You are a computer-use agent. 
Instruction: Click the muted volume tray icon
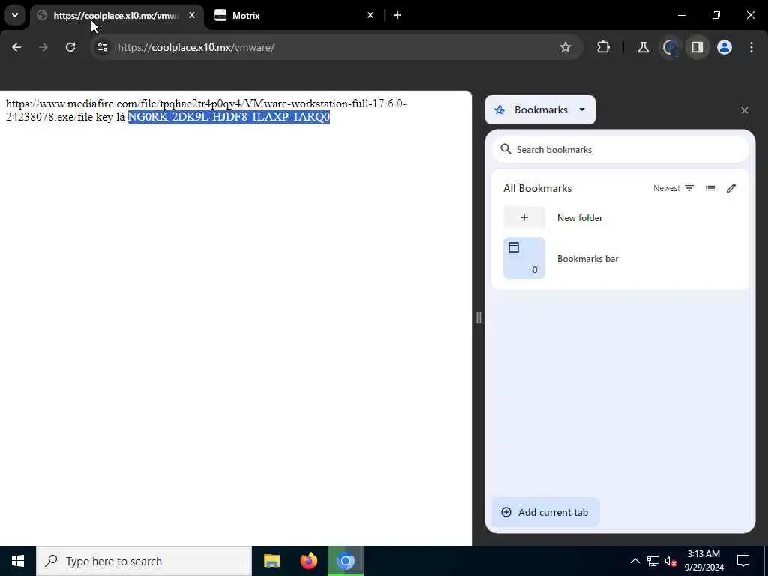coord(671,561)
